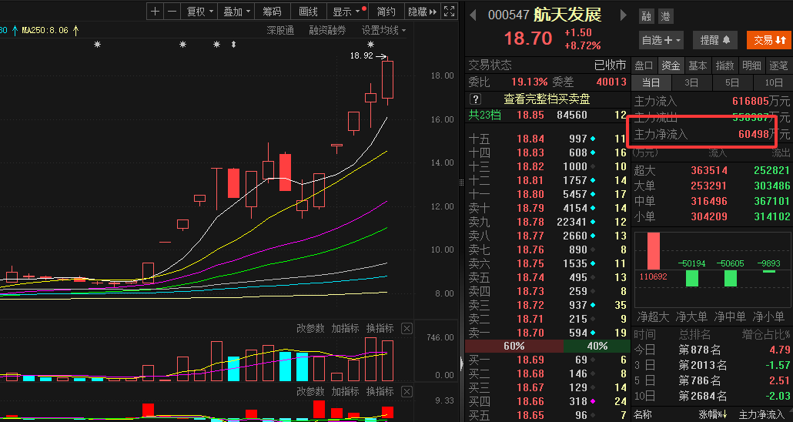Screen dimensions: 793x422
Task: Select the 10日 period tab
Action: pos(773,82)
